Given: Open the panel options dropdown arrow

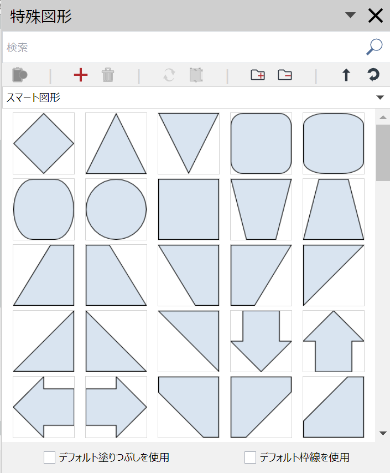Looking at the screenshot, I should pyautogui.click(x=350, y=15).
